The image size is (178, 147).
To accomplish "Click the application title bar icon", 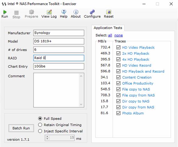I will coord(4,4).
